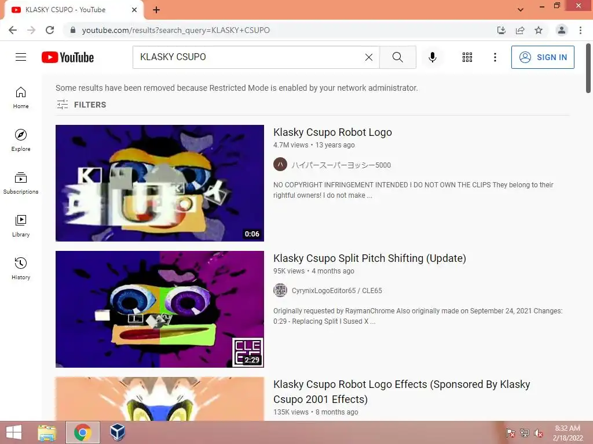Open Subscriptions in the sidebar

(21, 183)
